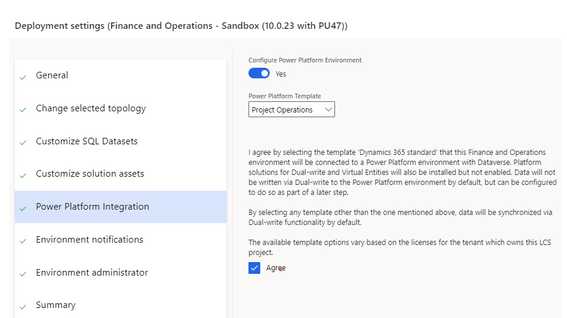Image resolution: width=567 pixels, height=318 pixels.
Task: Click the checkmark next to Customize solution assets
Action: coord(23,175)
